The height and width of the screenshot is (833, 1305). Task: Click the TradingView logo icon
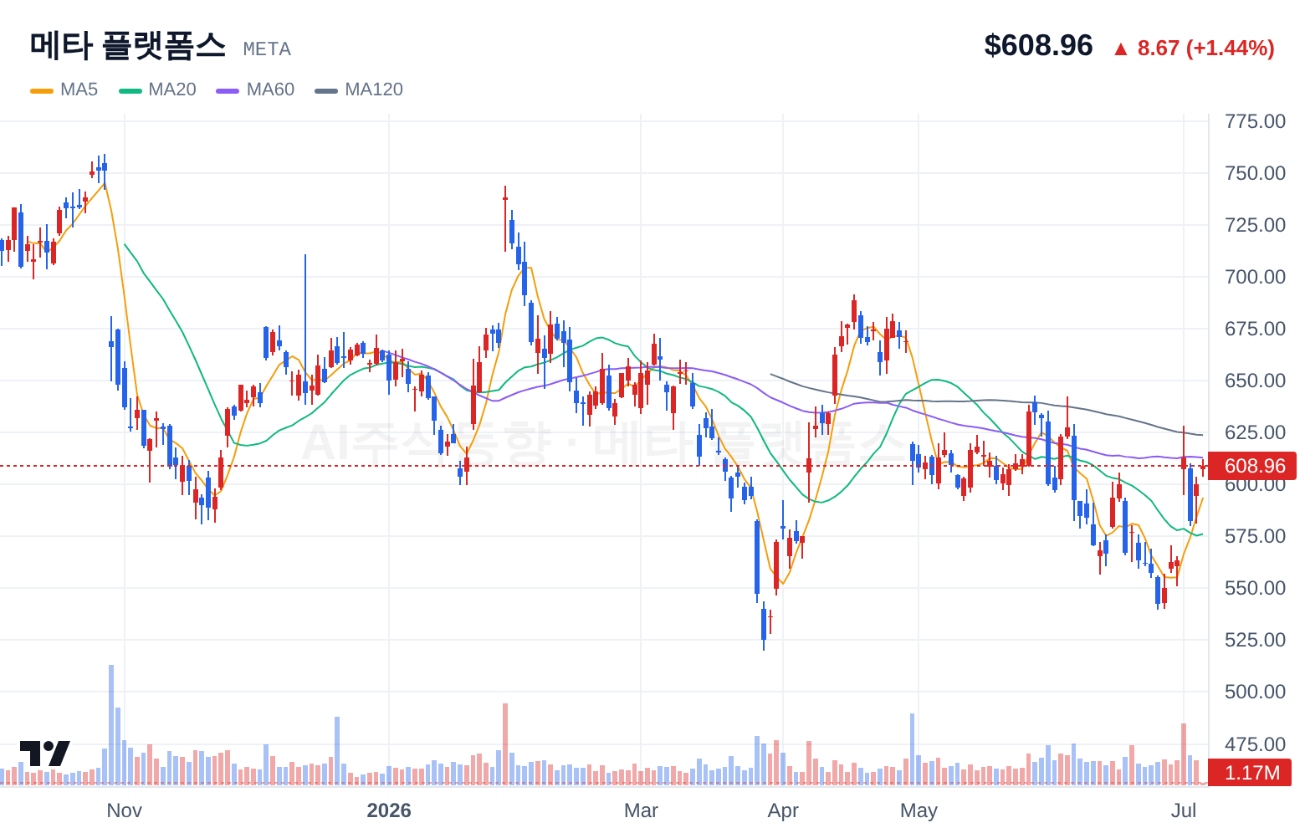coord(45,753)
